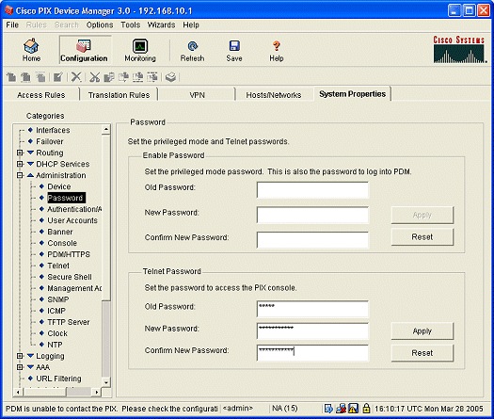
Task: Click the X delete rule icon
Action: coord(76,76)
